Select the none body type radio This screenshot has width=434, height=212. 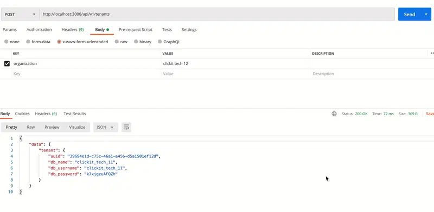[x=7, y=42]
